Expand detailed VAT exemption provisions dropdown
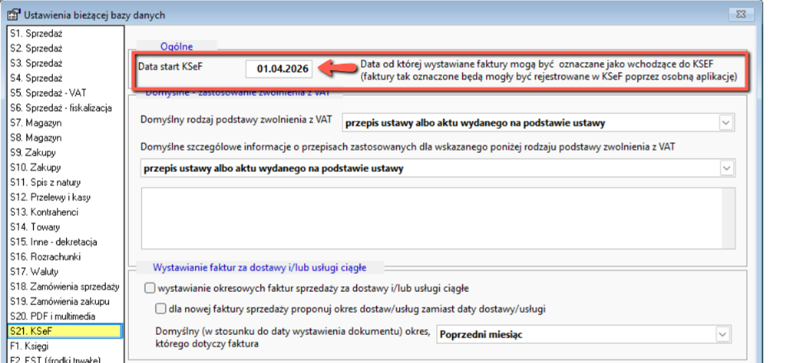The height and width of the screenshot is (363, 800). [x=726, y=169]
